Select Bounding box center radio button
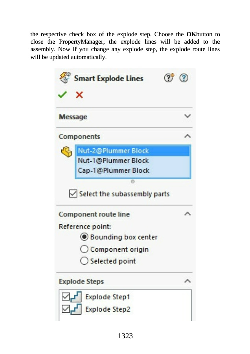The image size is (250, 354). [84, 237]
